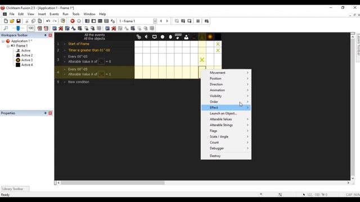
Task: Select the Start of Frame condition
Action: 79,44
